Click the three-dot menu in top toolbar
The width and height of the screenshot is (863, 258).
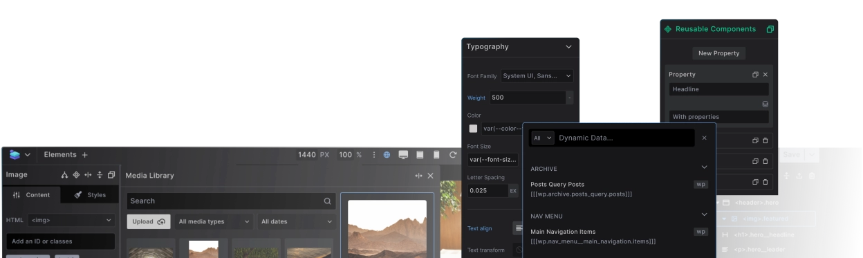tap(375, 154)
